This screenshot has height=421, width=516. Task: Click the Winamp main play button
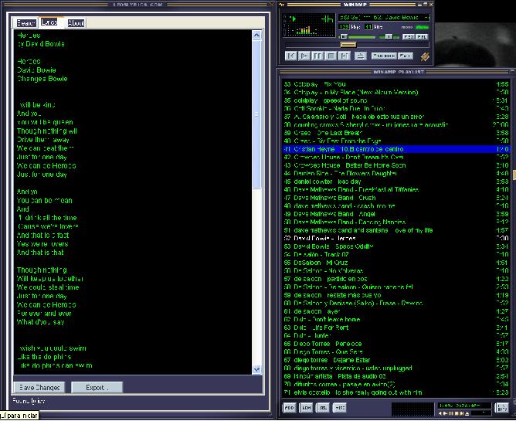[x=304, y=56]
